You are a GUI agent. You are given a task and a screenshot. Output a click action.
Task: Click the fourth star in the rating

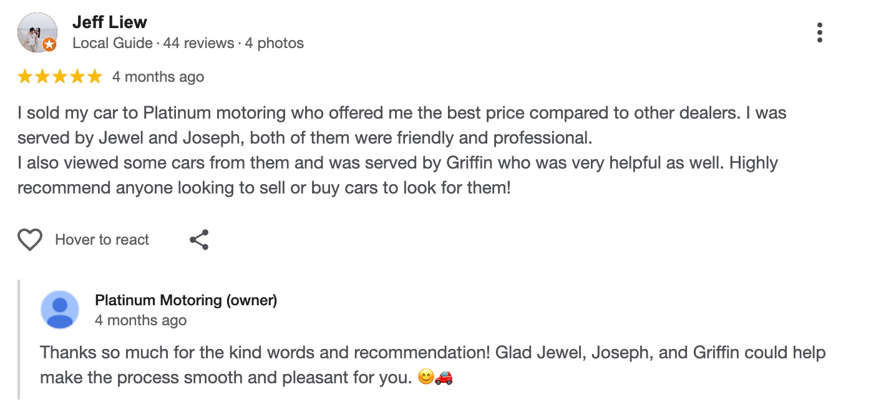tap(77, 77)
